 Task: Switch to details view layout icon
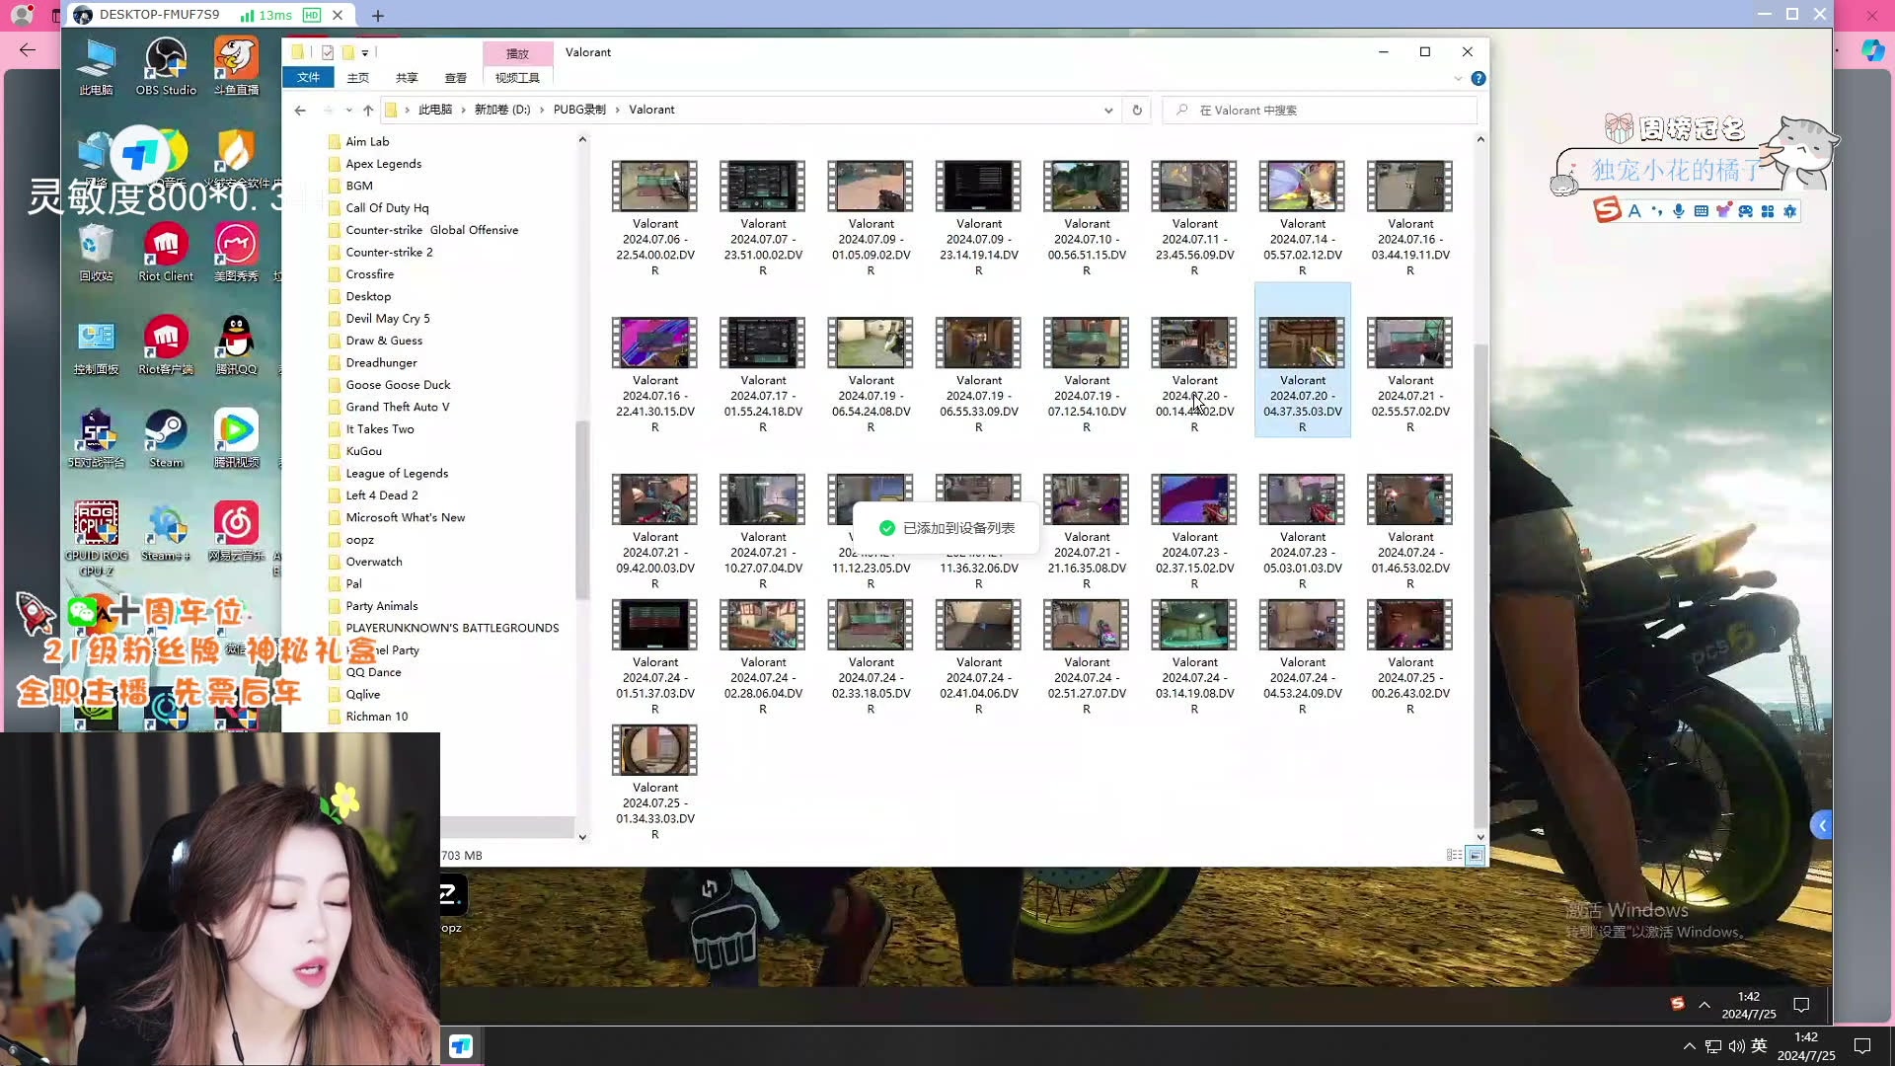pos(1454,855)
